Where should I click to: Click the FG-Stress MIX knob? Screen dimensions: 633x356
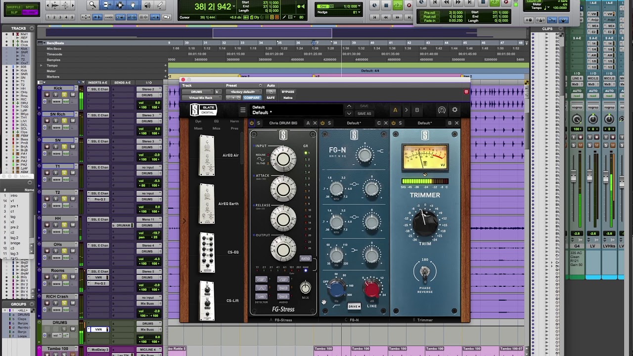(x=306, y=287)
